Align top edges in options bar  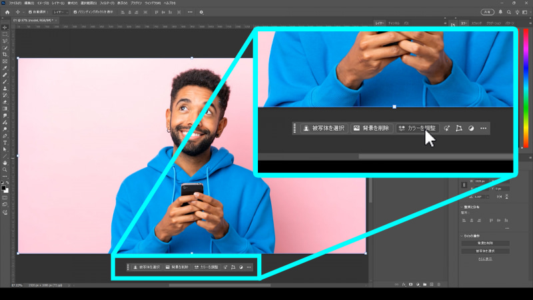(157, 12)
